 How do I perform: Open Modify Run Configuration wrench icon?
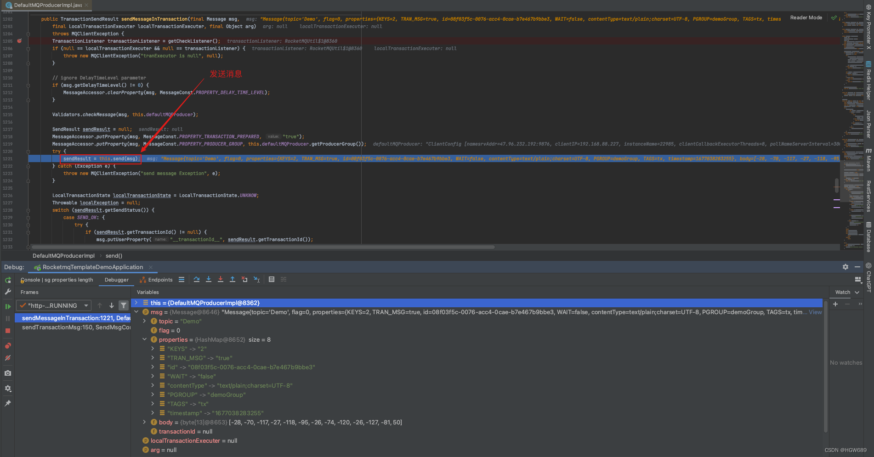pos(8,292)
